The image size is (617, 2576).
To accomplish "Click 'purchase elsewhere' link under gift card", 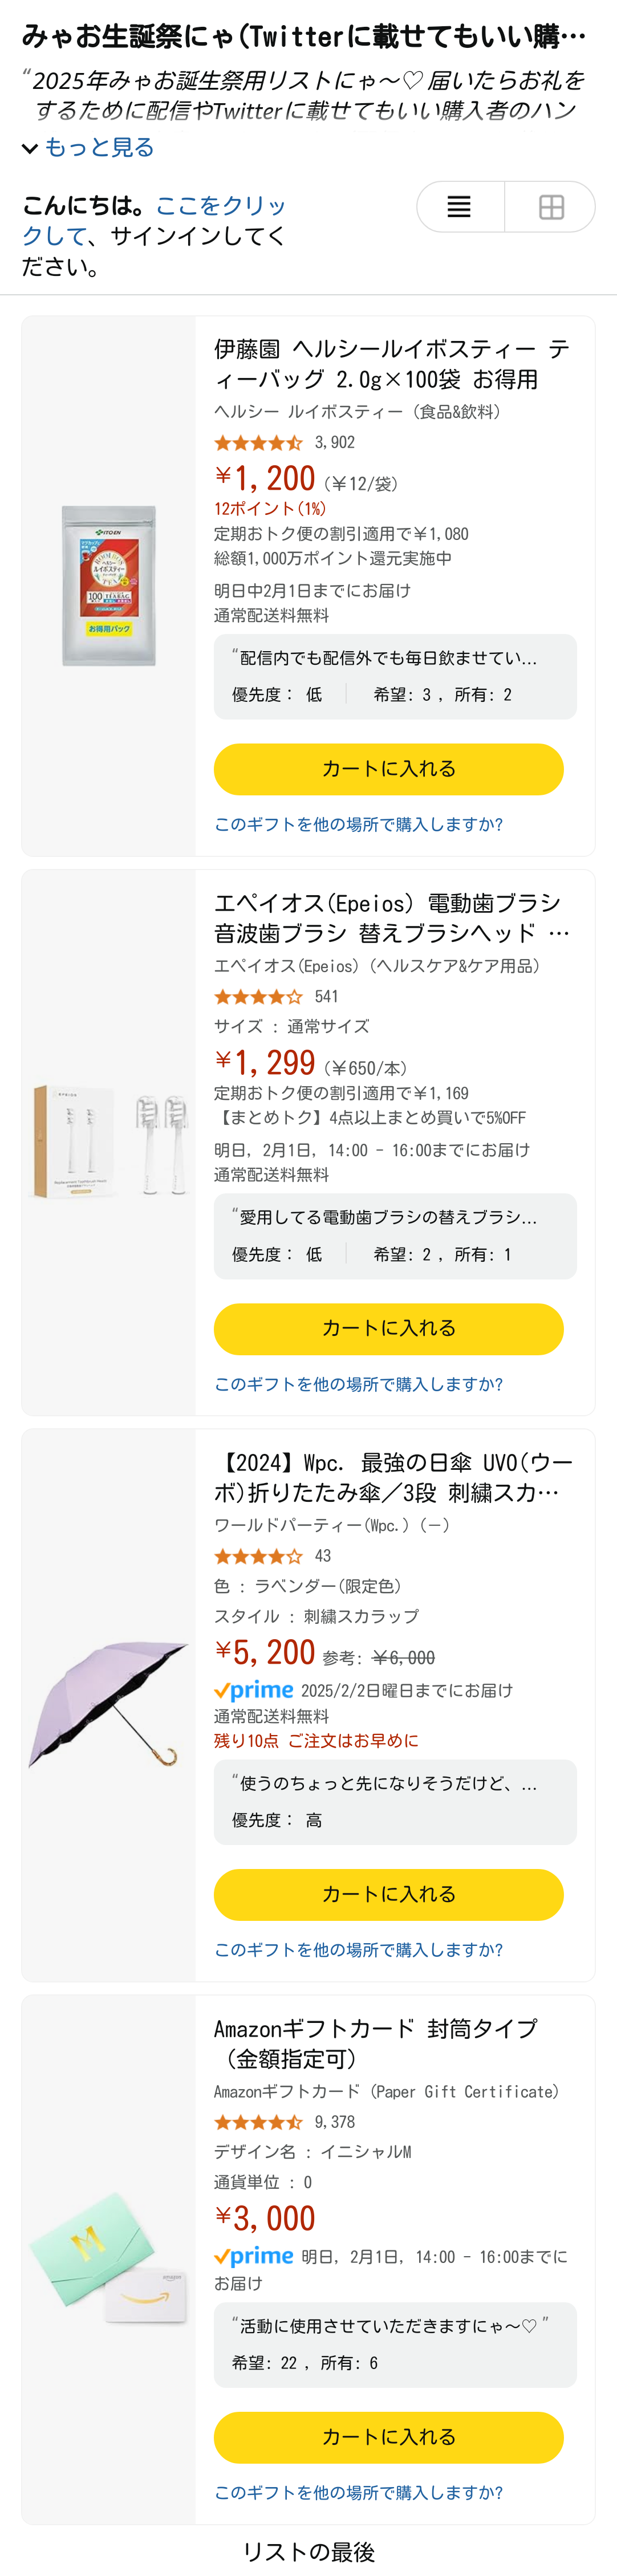I will click(358, 2493).
